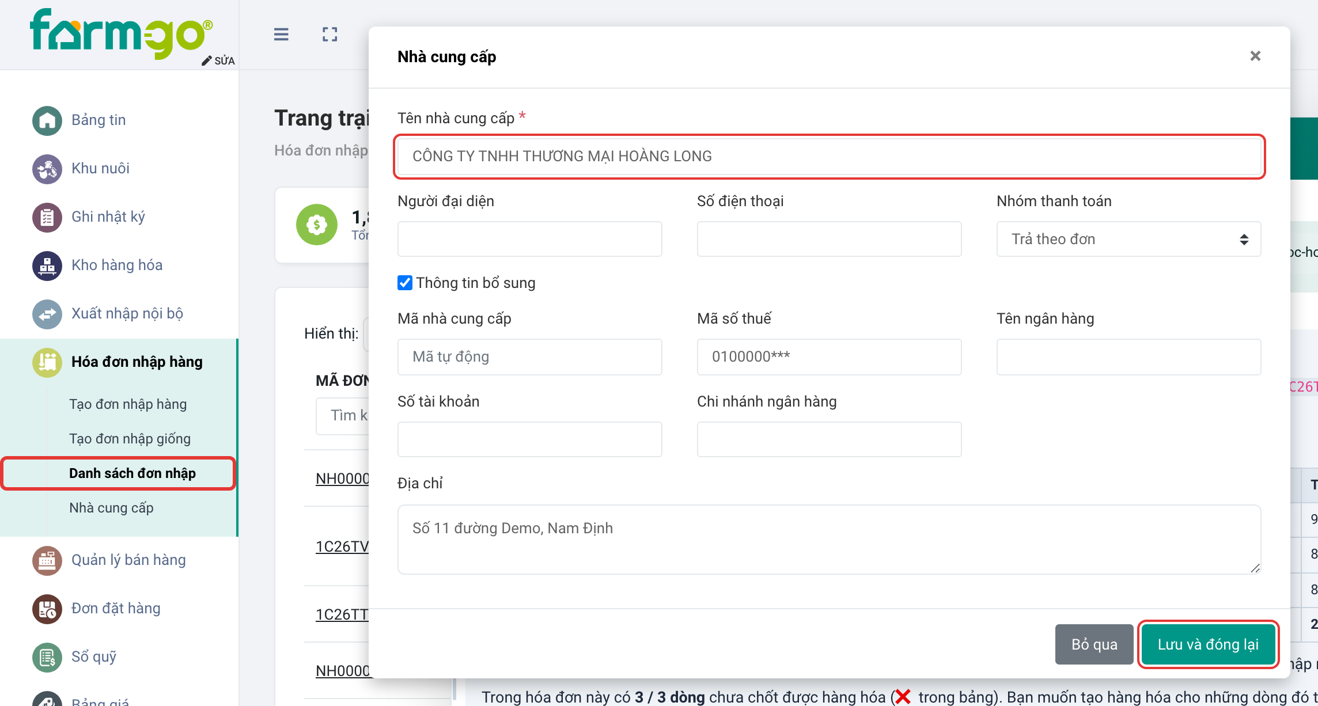Click the Ghi nhật ký clipboard icon
The width and height of the screenshot is (1318, 706).
coord(47,217)
